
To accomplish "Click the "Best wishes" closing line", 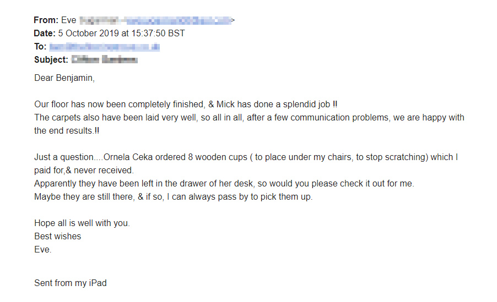I will point(57,236).
